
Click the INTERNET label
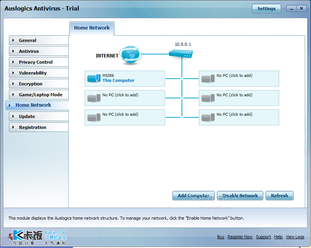click(x=107, y=56)
